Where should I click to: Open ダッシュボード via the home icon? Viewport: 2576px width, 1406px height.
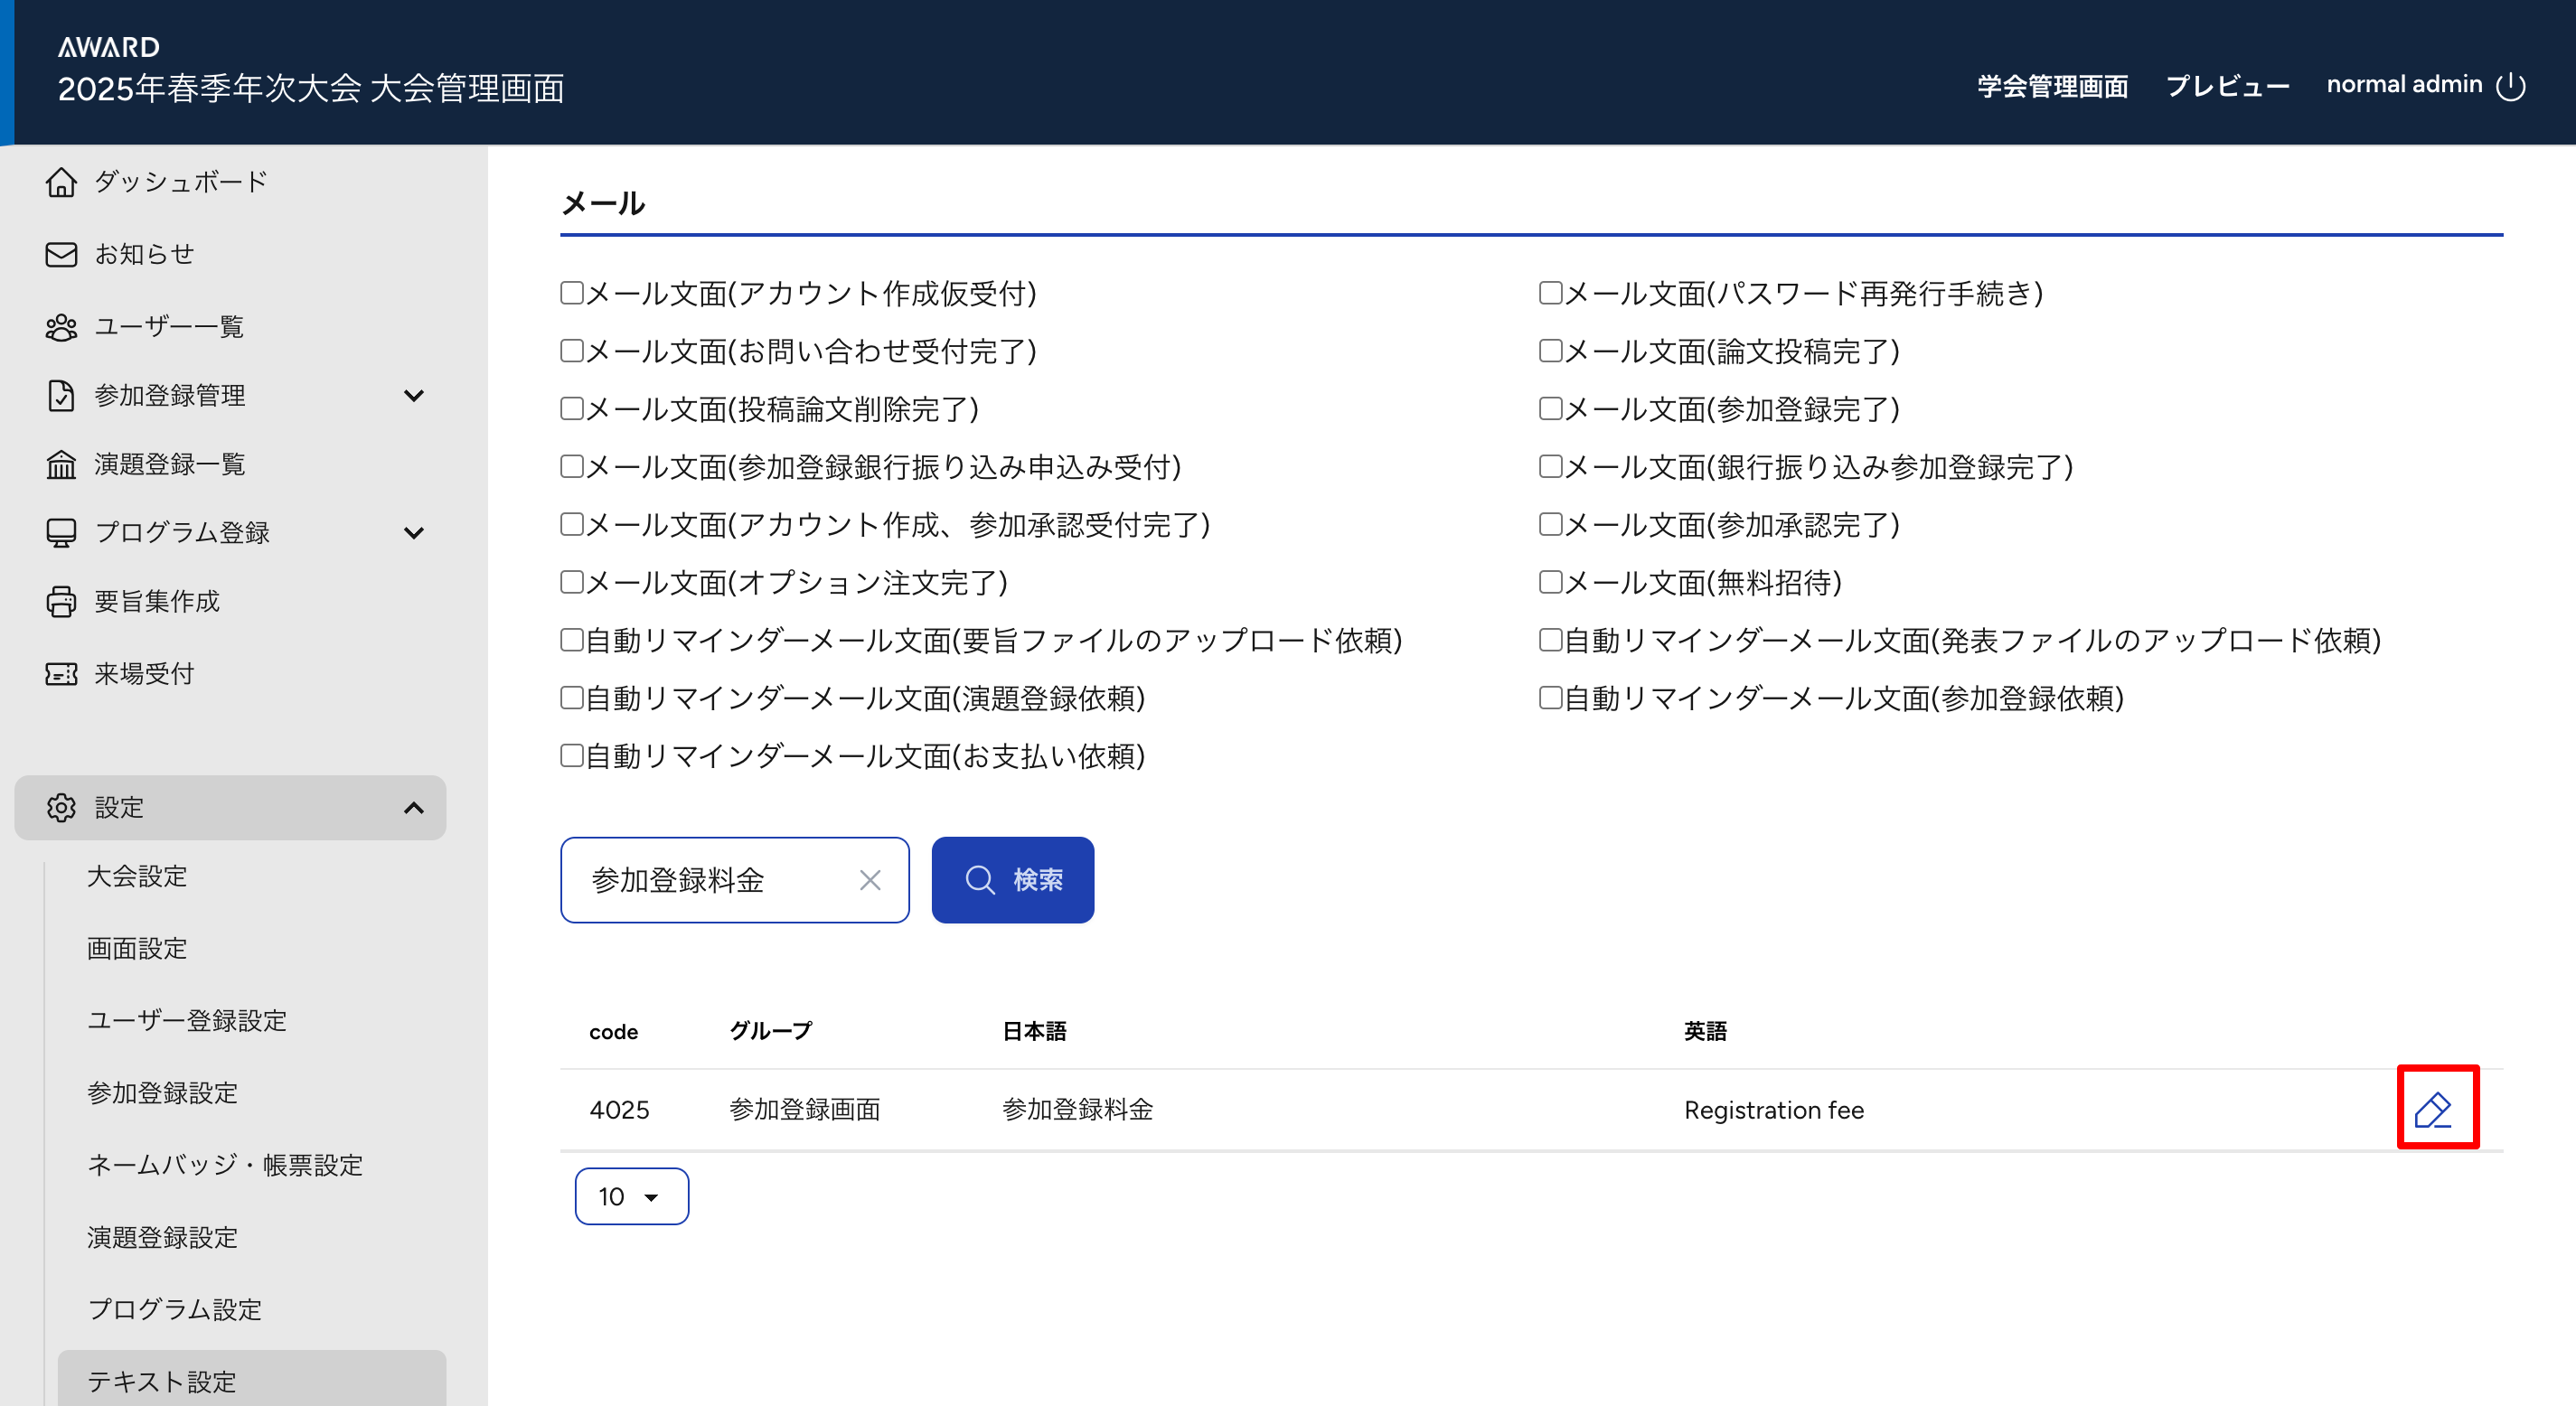pyautogui.click(x=61, y=182)
